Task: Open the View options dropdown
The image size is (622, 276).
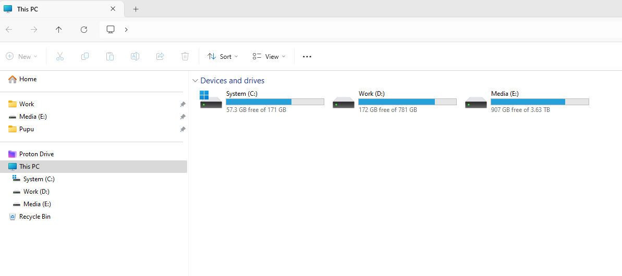Action: 269,56
